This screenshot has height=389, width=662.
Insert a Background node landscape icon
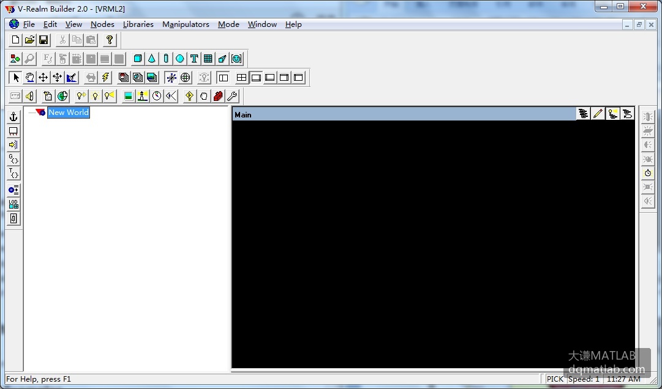(x=129, y=96)
